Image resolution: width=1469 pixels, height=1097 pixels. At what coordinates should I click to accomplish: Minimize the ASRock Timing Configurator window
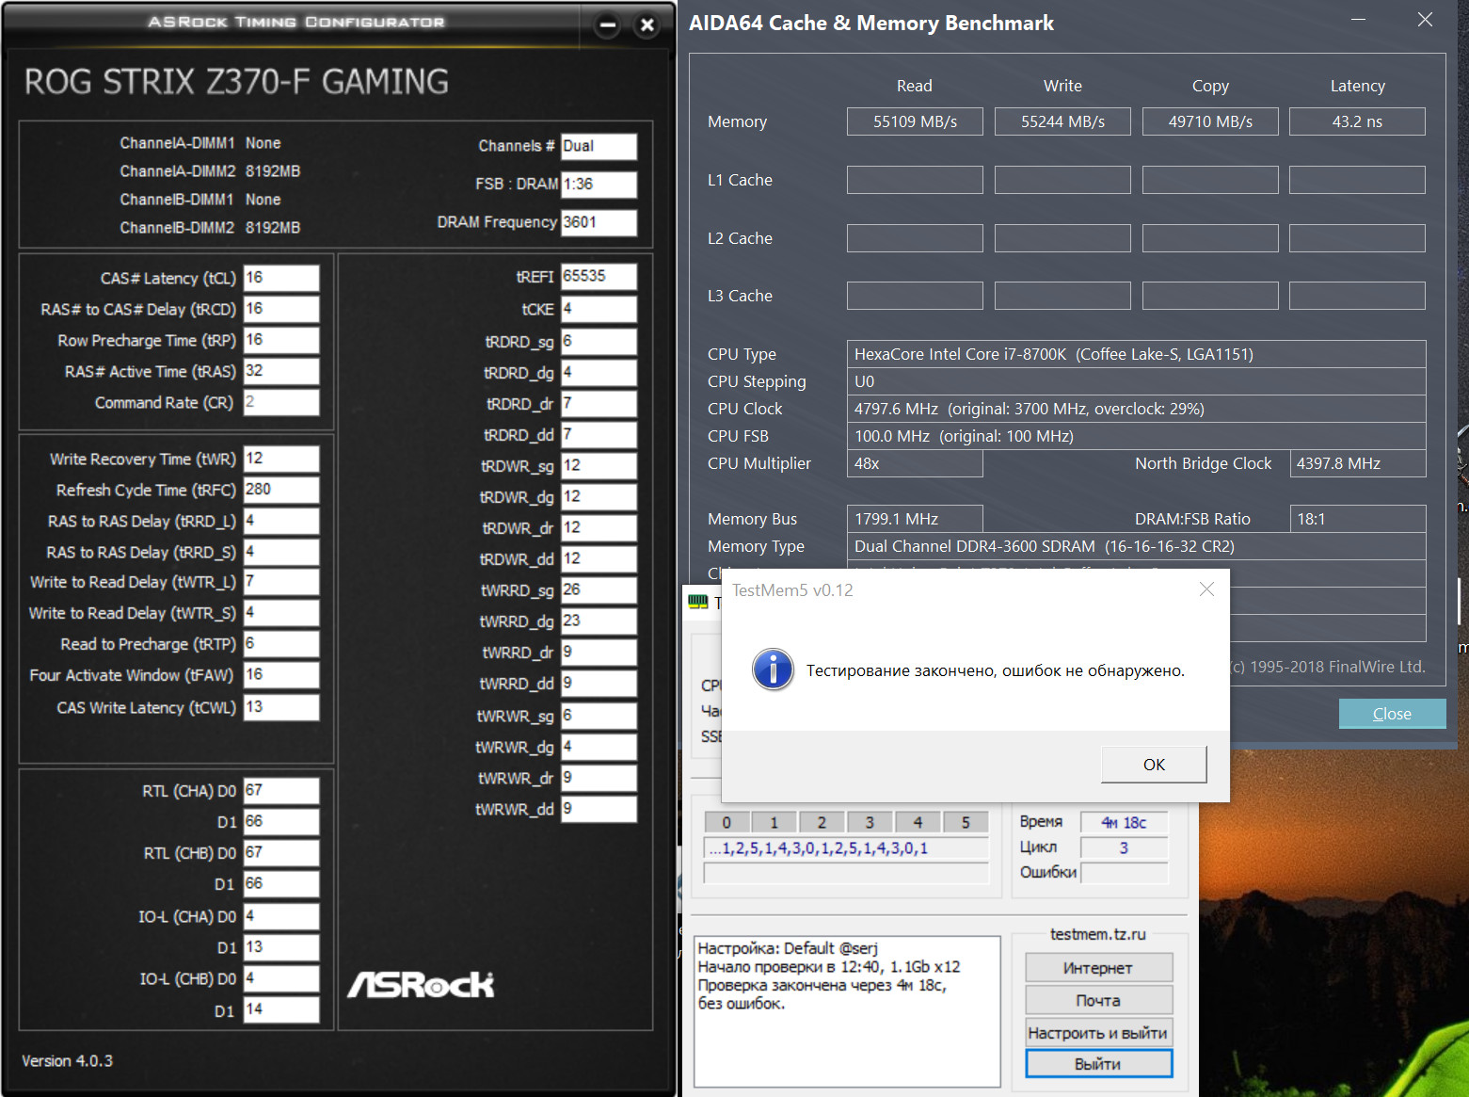pyautogui.click(x=608, y=25)
